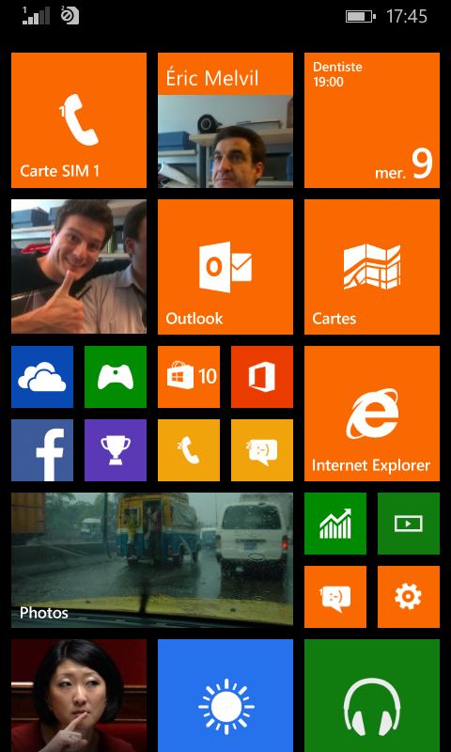Screen dimensions: 451x752
Task: Open the calendar tile showing Dentiste 19:00
Action: 372,120
